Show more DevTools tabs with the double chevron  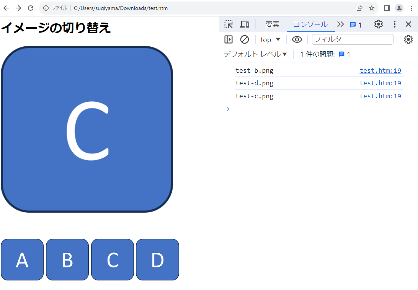(340, 24)
